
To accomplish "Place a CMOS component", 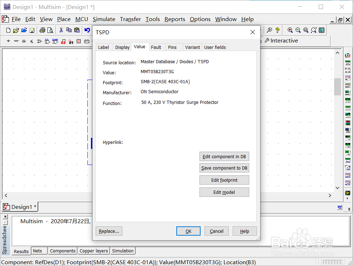I will coord(55,41).
